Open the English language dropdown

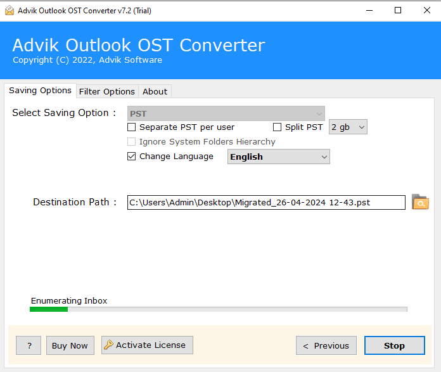point(278,157)
